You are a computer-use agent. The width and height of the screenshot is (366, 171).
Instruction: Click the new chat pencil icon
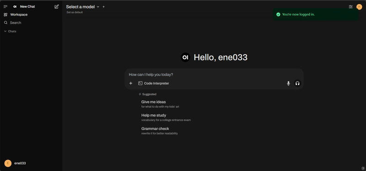tap(56, 6)
